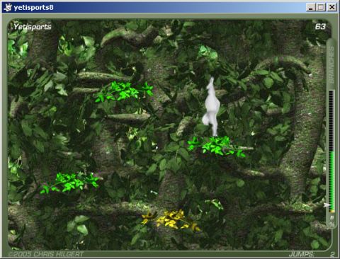Click the yellow leaf branch at the bottom
340x259 pixels.
tap(171, 220)
